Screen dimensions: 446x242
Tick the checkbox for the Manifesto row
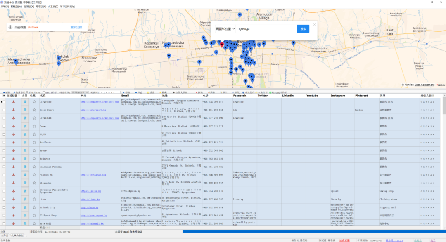click(4, 142)
